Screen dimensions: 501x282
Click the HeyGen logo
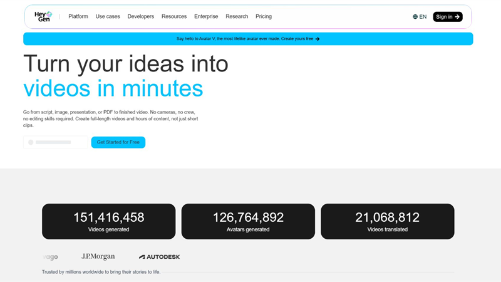click(x=43, y=16)
